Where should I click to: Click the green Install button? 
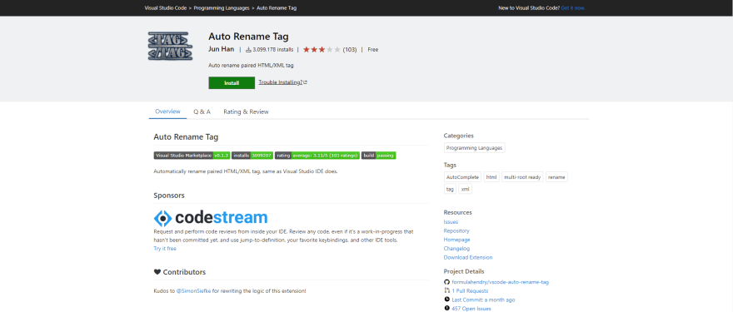(x=232, y=82)
